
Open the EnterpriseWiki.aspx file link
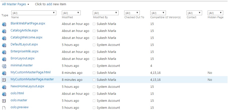25,51
